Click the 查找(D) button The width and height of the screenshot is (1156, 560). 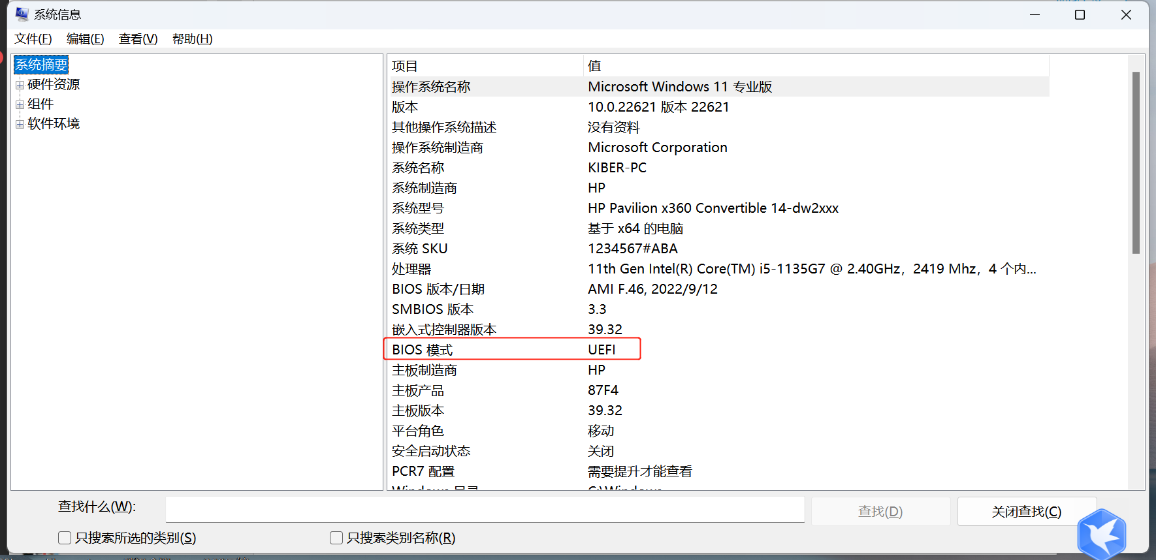coord(880,511)
